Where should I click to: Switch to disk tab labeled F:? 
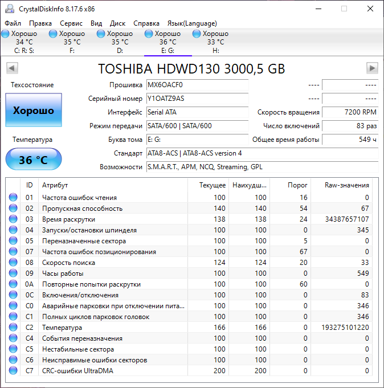point(72,42)
